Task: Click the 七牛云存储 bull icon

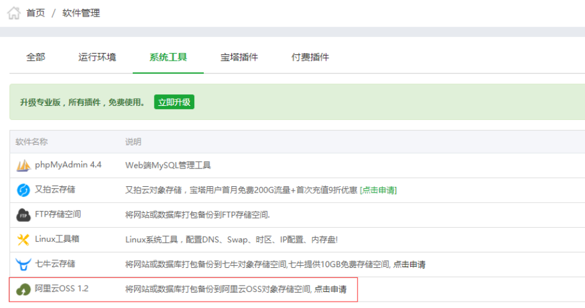Action: [x=23, y=265]
